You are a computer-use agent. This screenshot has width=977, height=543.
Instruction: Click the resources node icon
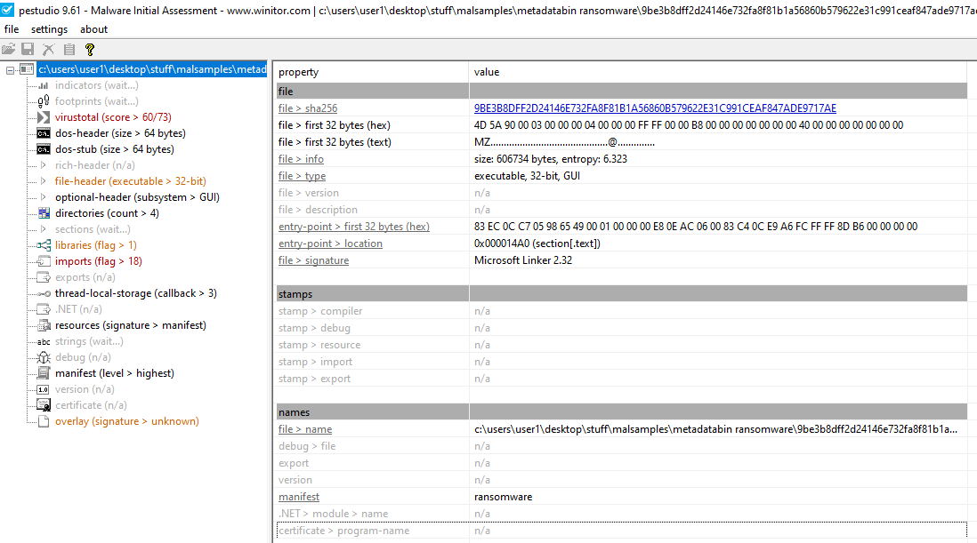pyautogui.click(x=44, y=325)
